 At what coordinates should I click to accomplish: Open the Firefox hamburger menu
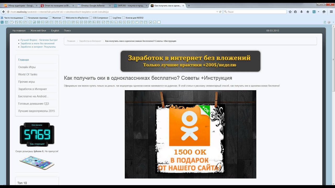[331, 12]
